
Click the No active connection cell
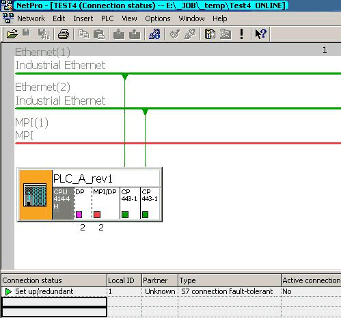(x=311, y=291)
